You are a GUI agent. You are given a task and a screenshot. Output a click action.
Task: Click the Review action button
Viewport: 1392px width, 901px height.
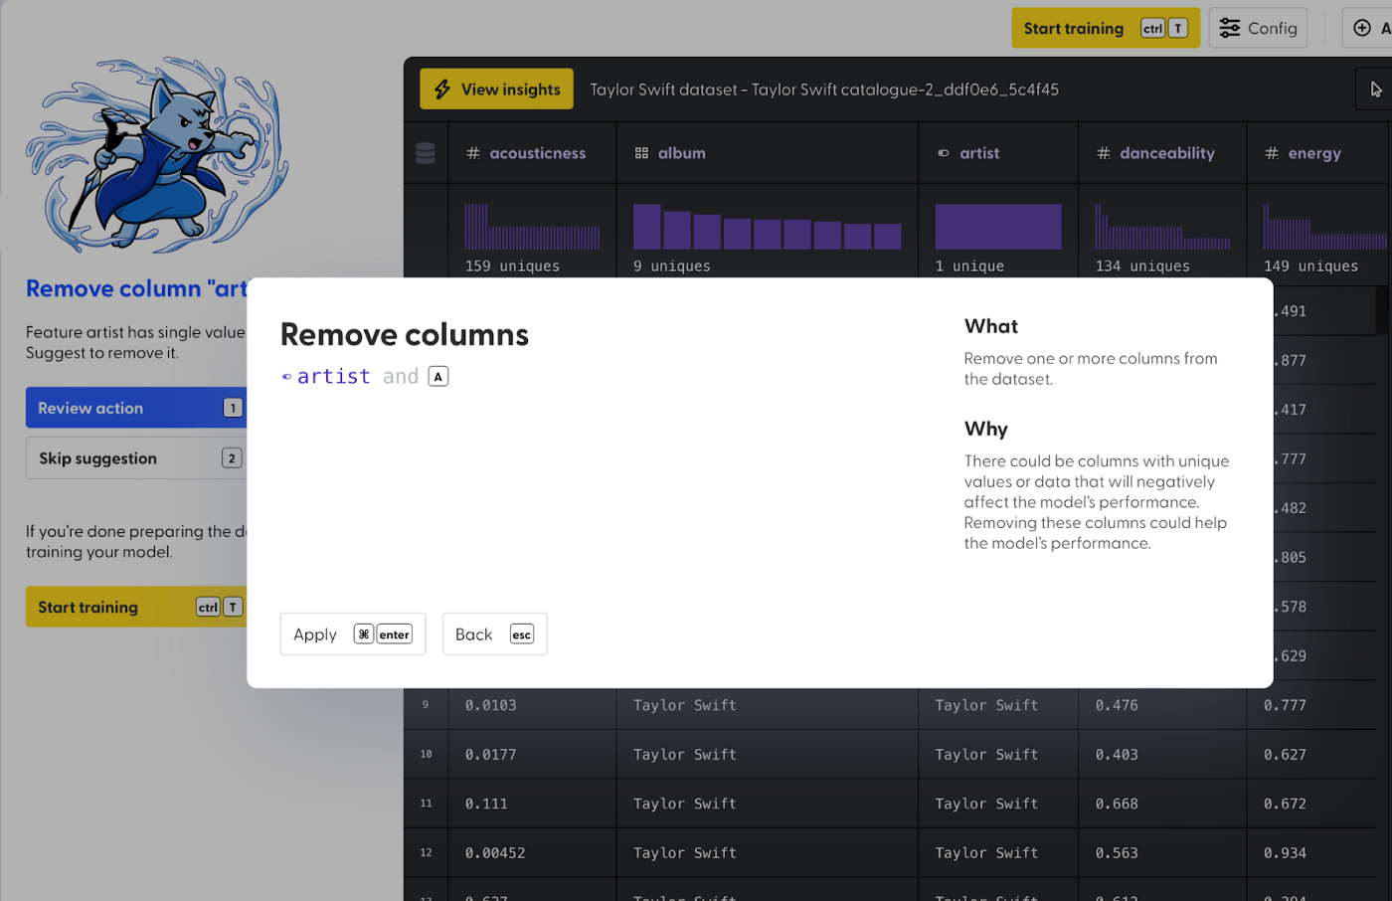[136, 408]
